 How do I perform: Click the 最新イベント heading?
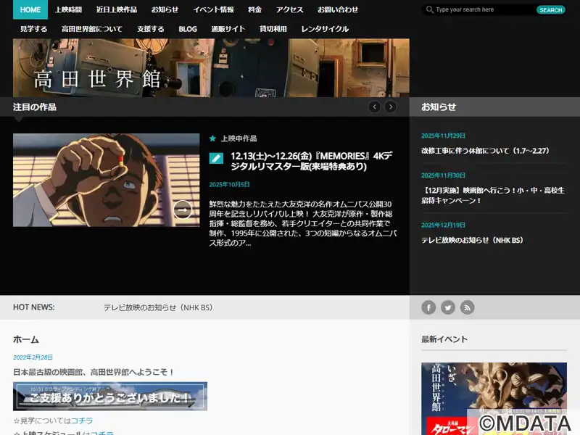[444, 339]
